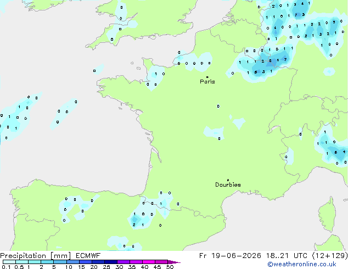Select the 2 mm legend color swatch
This screenshot has width=348, height=269.
(x=47, y=262)
